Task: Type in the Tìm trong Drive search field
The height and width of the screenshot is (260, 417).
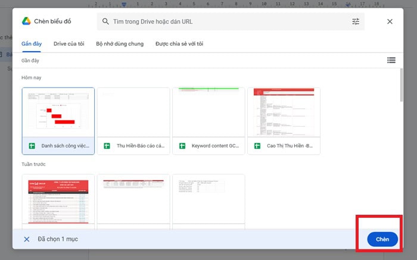Action: 226,21
